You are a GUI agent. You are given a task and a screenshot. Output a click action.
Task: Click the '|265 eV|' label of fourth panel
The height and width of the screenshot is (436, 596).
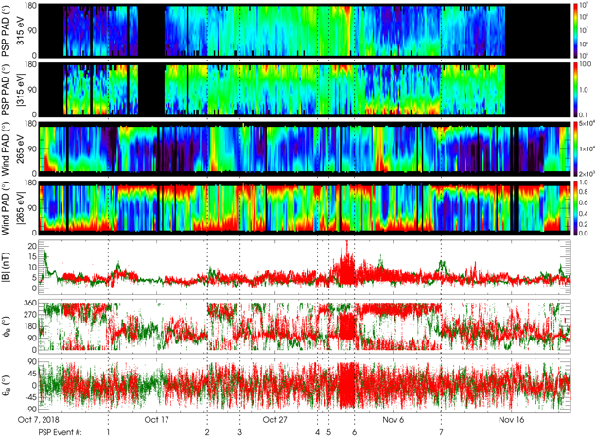[21, 208]
